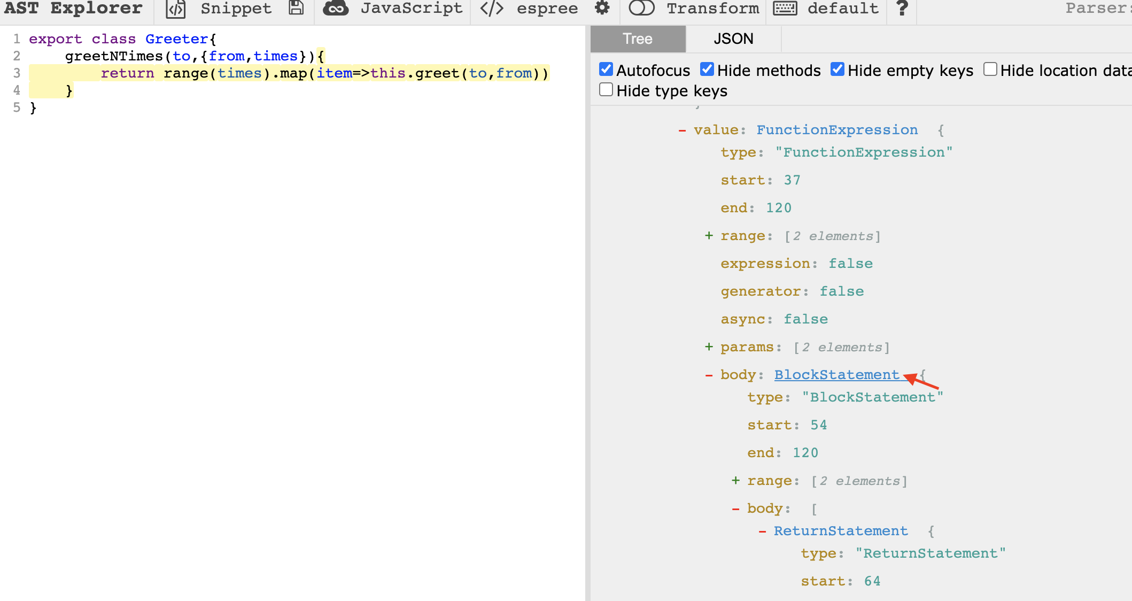
Task: Click code line 3 in editor
Action: (x=321, y=73)
